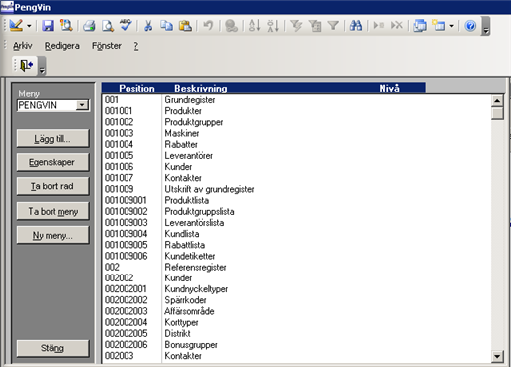Screen dimensions: 511x367
Task: Select the Kundlista row
Action: click(296, 234)
